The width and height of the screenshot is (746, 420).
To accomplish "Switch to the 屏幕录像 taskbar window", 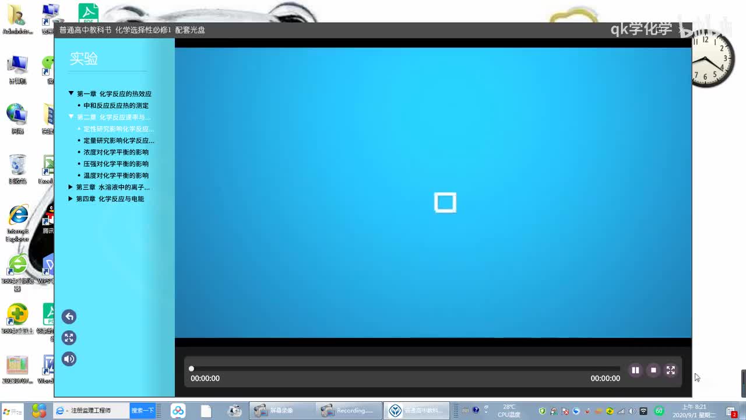I will [x=283, y=411].
